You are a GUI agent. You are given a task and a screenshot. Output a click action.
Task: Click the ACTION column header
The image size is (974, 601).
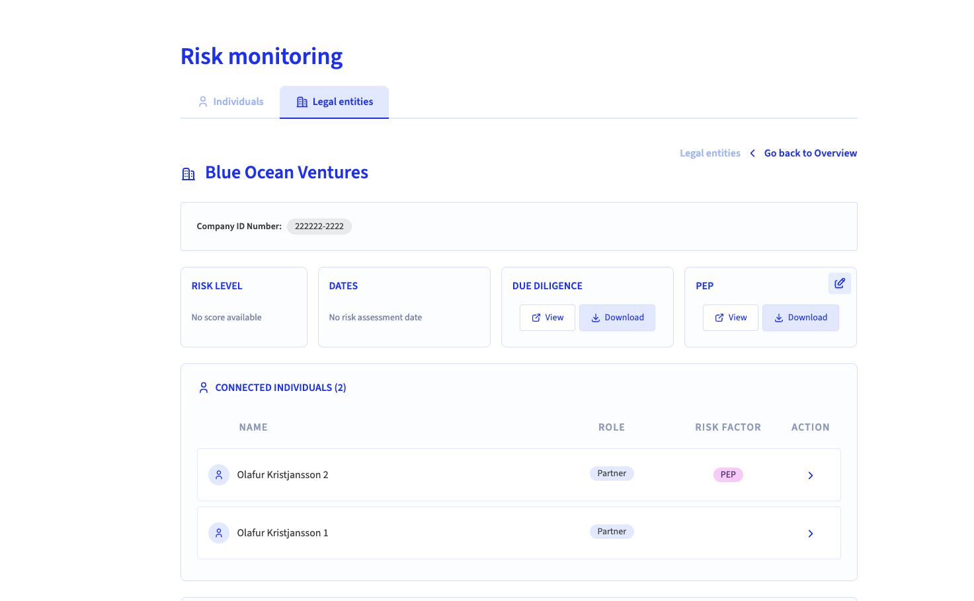811,427
